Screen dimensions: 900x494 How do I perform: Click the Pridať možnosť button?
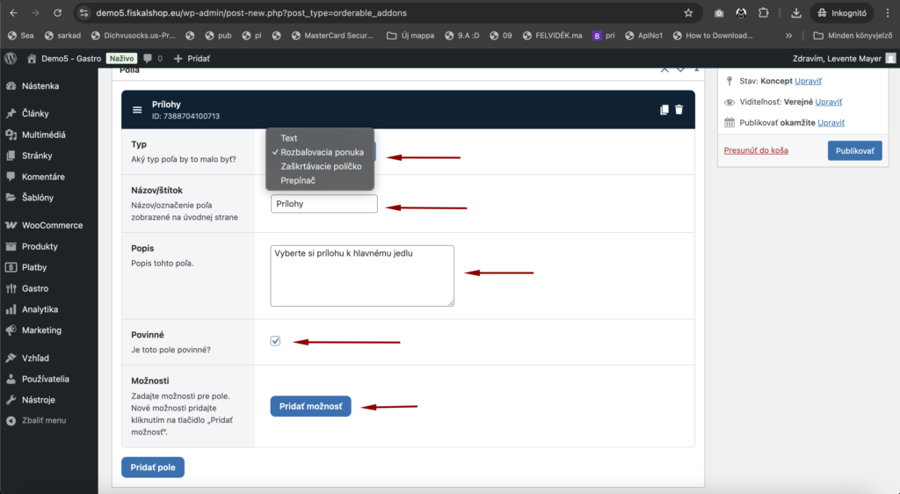click(310, 406)
